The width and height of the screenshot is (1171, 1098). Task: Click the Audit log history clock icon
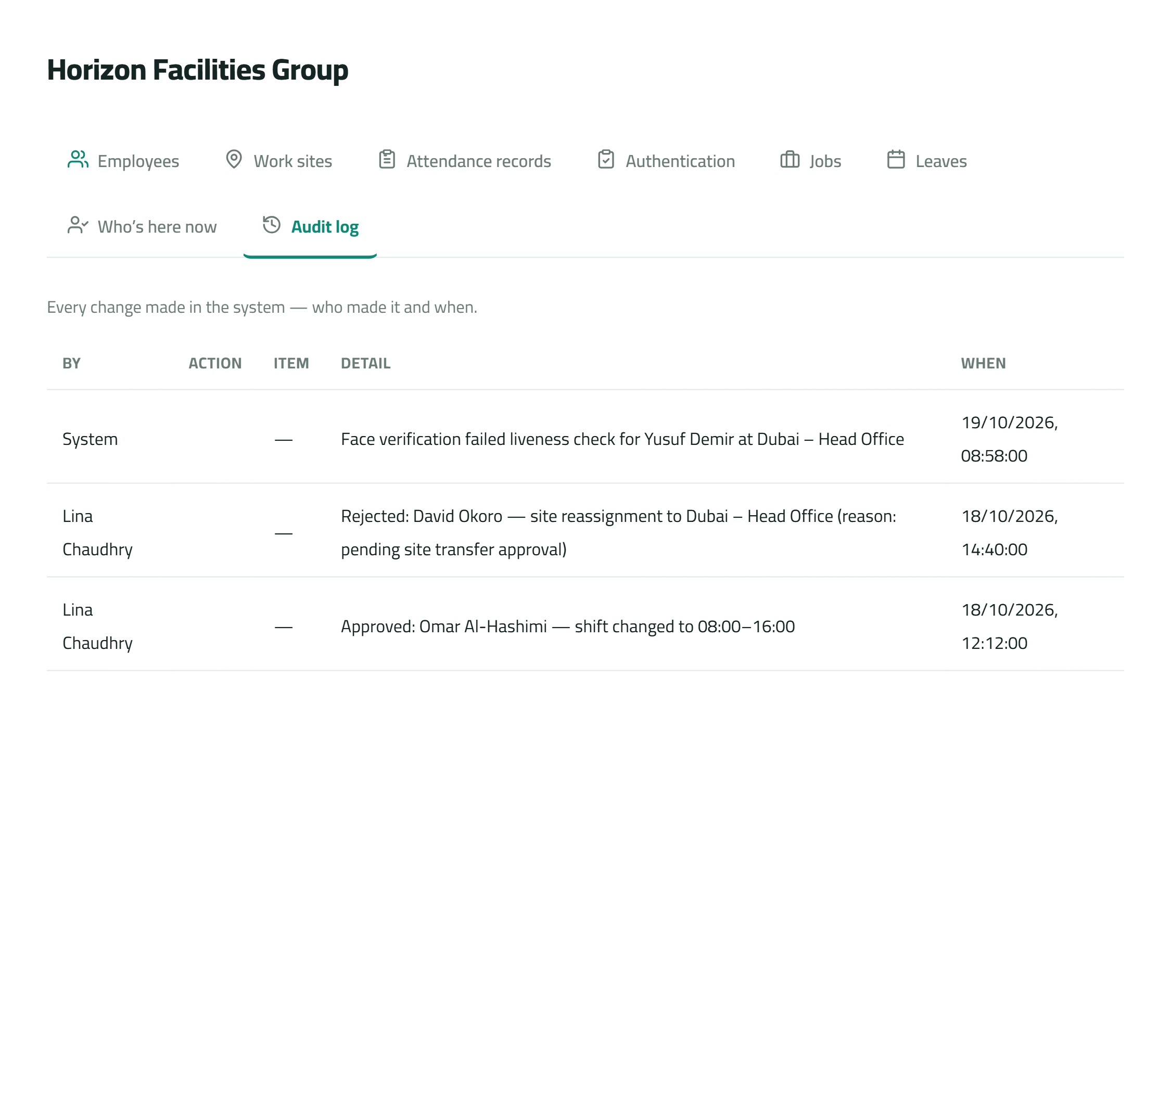coord(272,225)
